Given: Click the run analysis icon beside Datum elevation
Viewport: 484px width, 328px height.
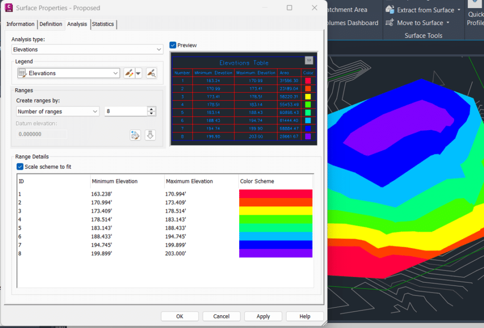Looking at the screenshot, I should coord(135,135).
